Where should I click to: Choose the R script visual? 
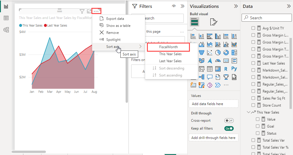(x=226, y=69)
